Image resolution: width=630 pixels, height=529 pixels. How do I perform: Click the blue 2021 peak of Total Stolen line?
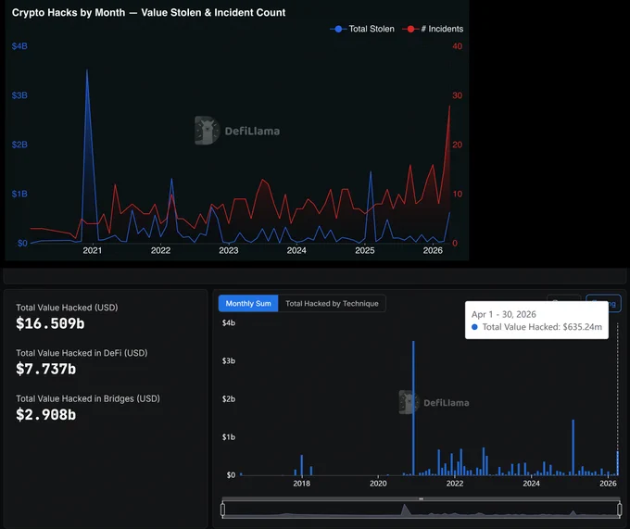(87, 70)
